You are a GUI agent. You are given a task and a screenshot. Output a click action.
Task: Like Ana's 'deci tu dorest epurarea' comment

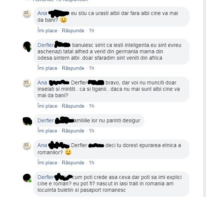click(x=47, y=163)
